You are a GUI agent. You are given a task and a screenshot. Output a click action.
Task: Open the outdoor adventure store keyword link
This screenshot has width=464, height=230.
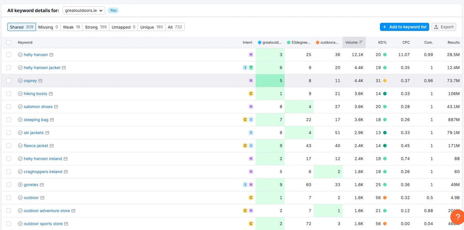pos(47,211)
